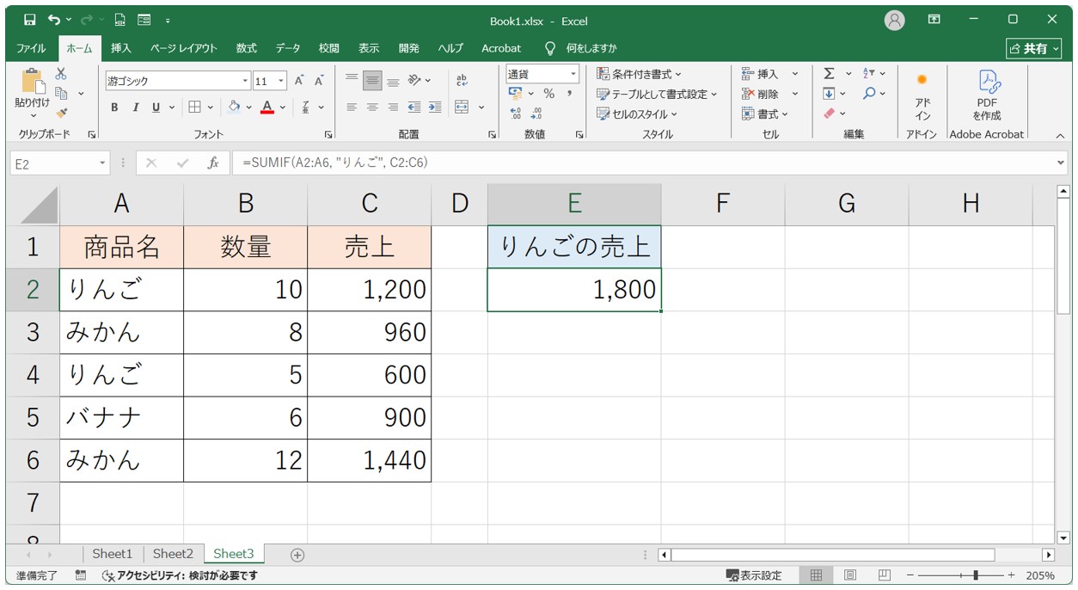This screenshot has width=1078, height=590.
Task: Toggle align text left
Action: [352, 108]
